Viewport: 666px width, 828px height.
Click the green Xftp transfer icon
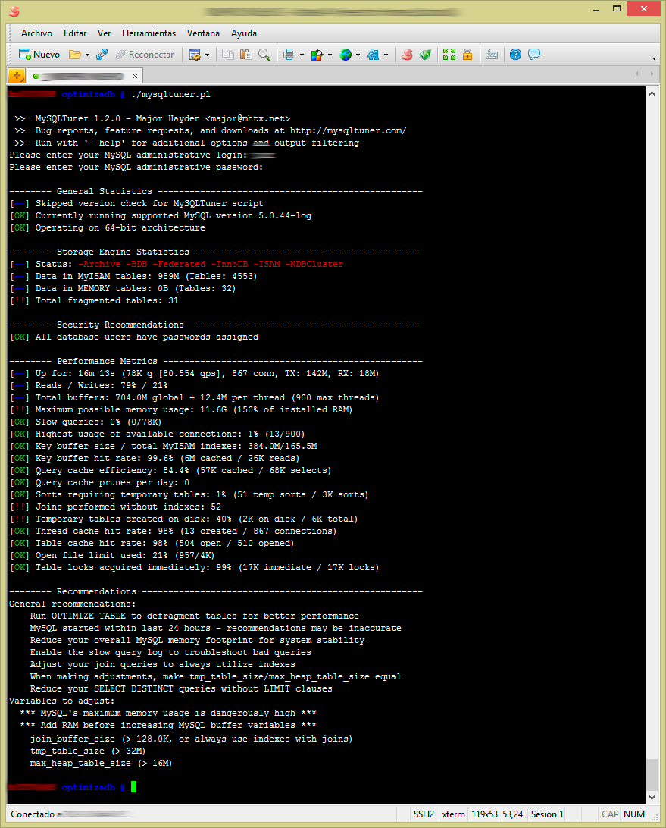(x=425, y=55)
